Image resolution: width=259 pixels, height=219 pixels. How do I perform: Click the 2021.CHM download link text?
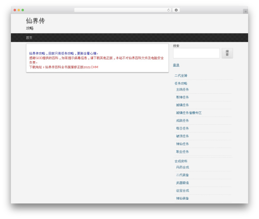(71, 67)
